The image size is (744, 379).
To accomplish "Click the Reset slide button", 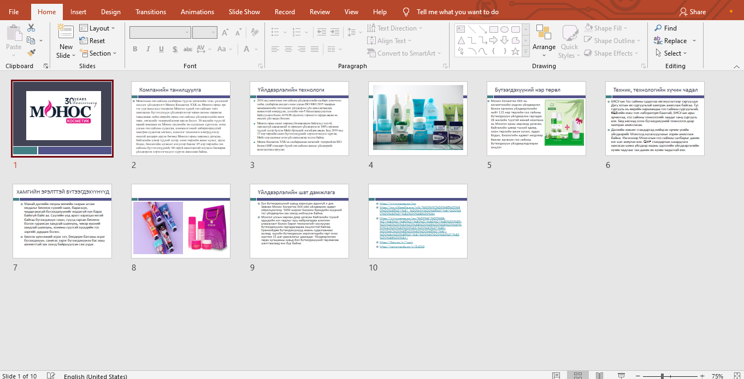I will point(92,41).
